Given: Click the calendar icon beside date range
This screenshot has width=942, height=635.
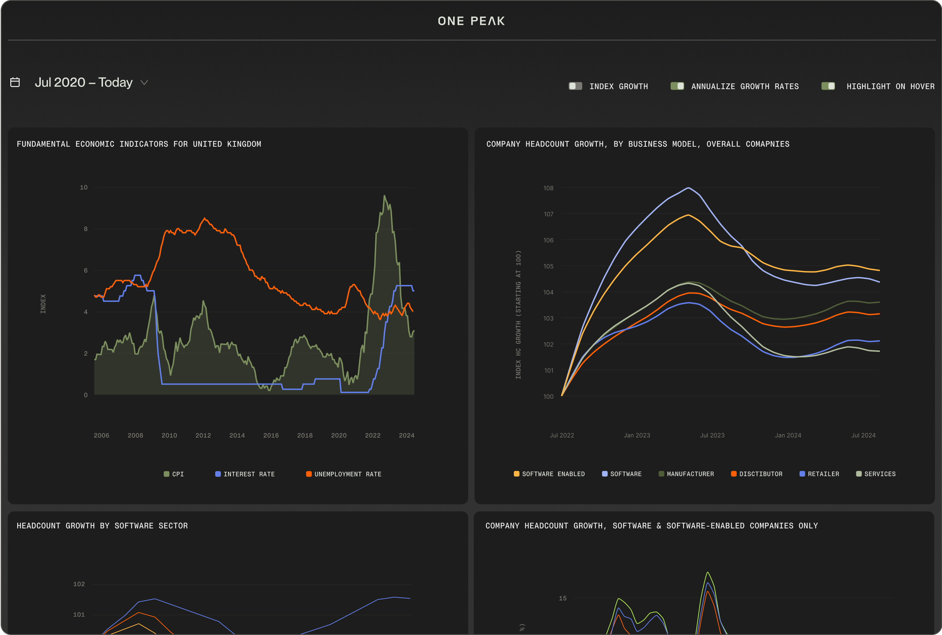Looking at the screenshot, I should click(15, 82).
